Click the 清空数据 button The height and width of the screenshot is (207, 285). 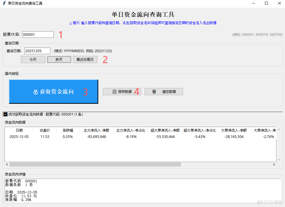164,91
